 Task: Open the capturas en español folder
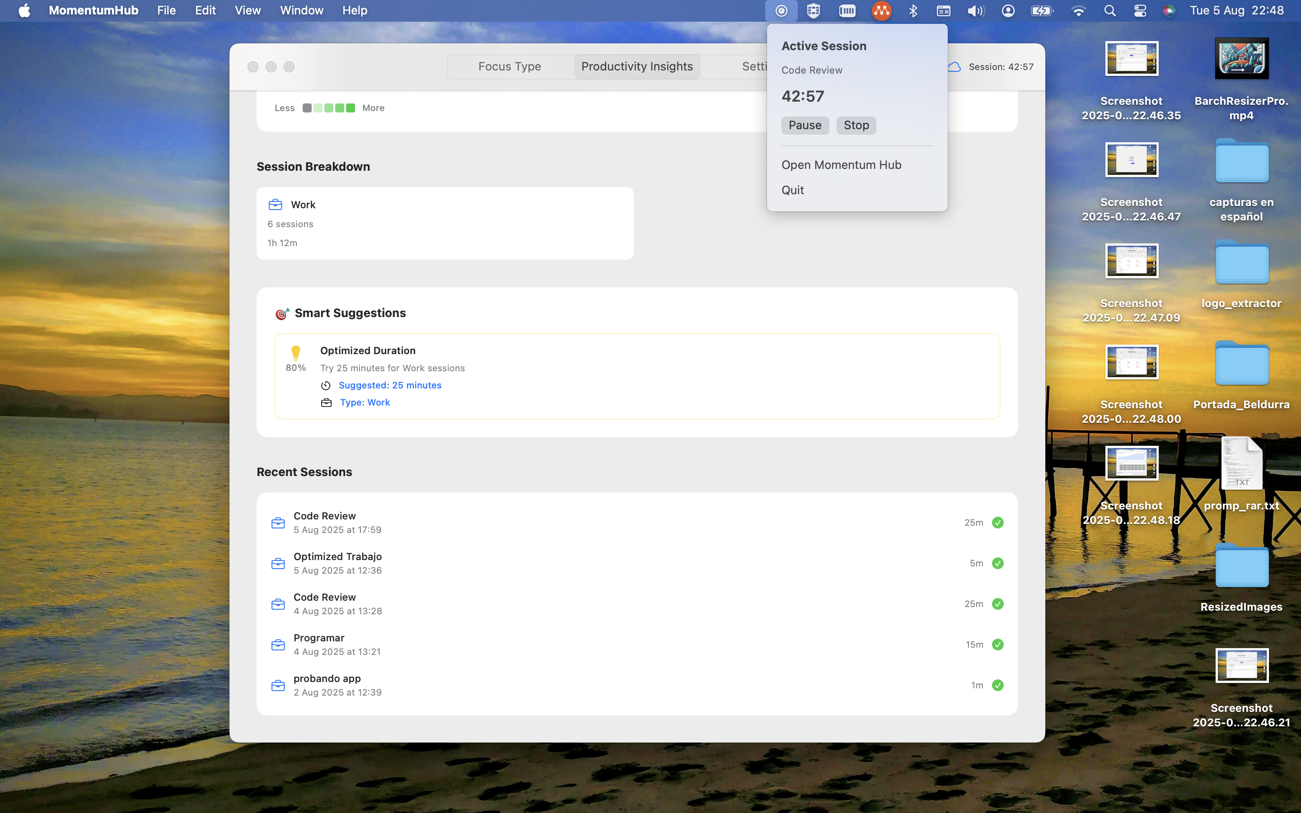1242,162
